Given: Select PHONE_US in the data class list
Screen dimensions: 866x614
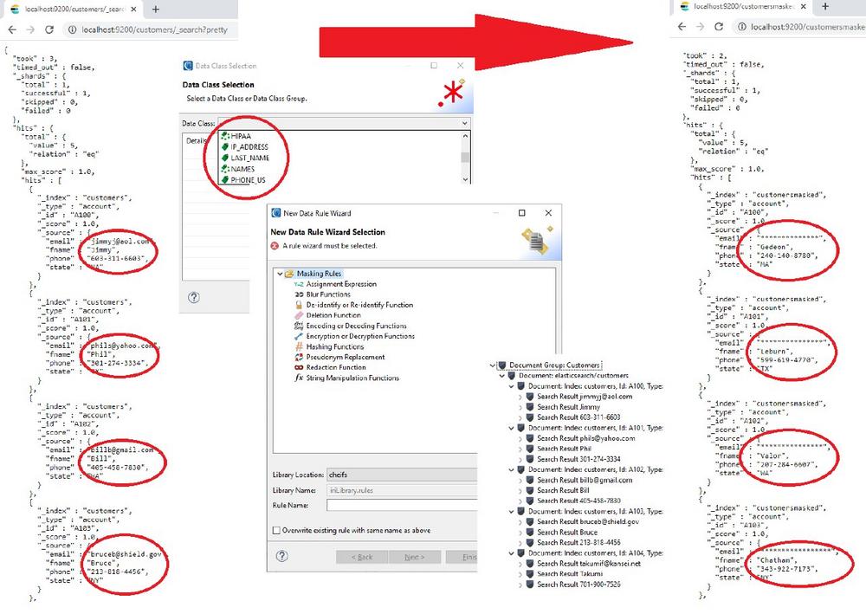Looking at the screenshot, I should tap(248, 180).
